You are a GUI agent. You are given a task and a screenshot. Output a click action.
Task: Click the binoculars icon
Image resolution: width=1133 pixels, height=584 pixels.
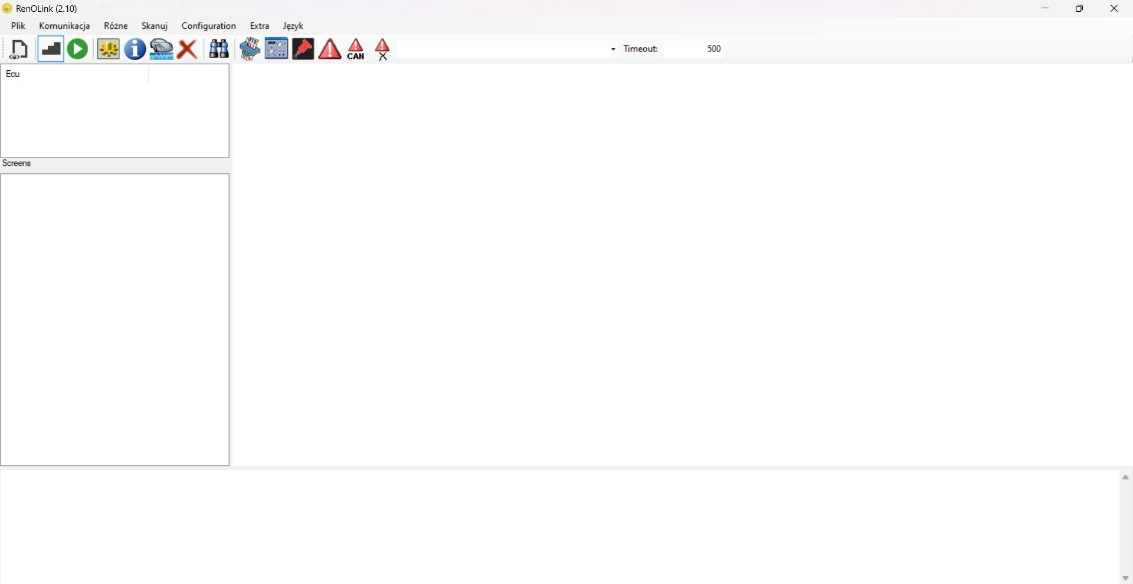[220, 50]
